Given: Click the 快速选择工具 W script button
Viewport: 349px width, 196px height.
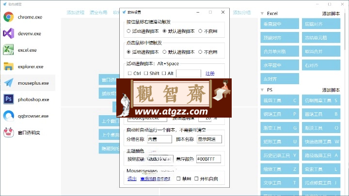Looking at the screenshot, I should [321, 141].
